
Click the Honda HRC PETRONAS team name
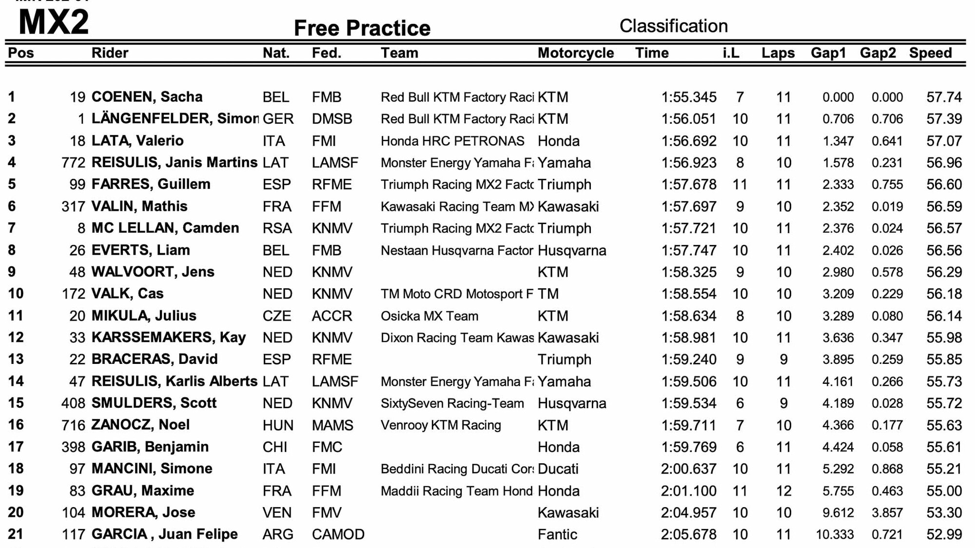pos(452,141)
